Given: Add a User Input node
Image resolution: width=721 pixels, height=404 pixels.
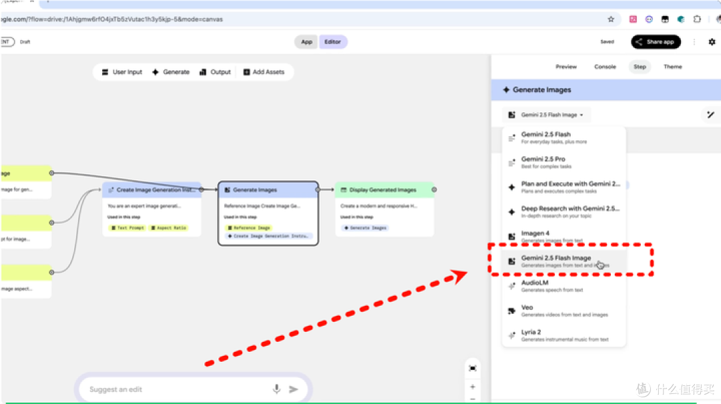Looking at the screenshot, I should (x=122, y=72).
